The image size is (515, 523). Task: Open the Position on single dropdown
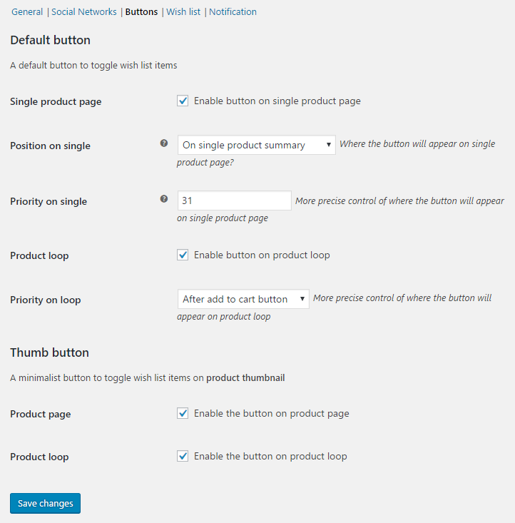coord(256,145)
